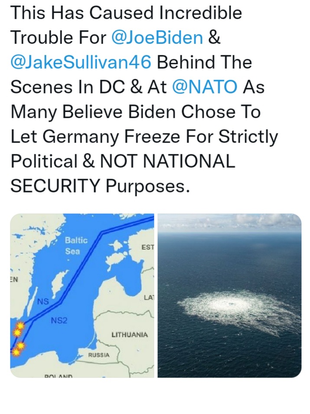Click the RUSSIA label on map
The width and height of the screenshot is (310, 414).
pos(98,355)
